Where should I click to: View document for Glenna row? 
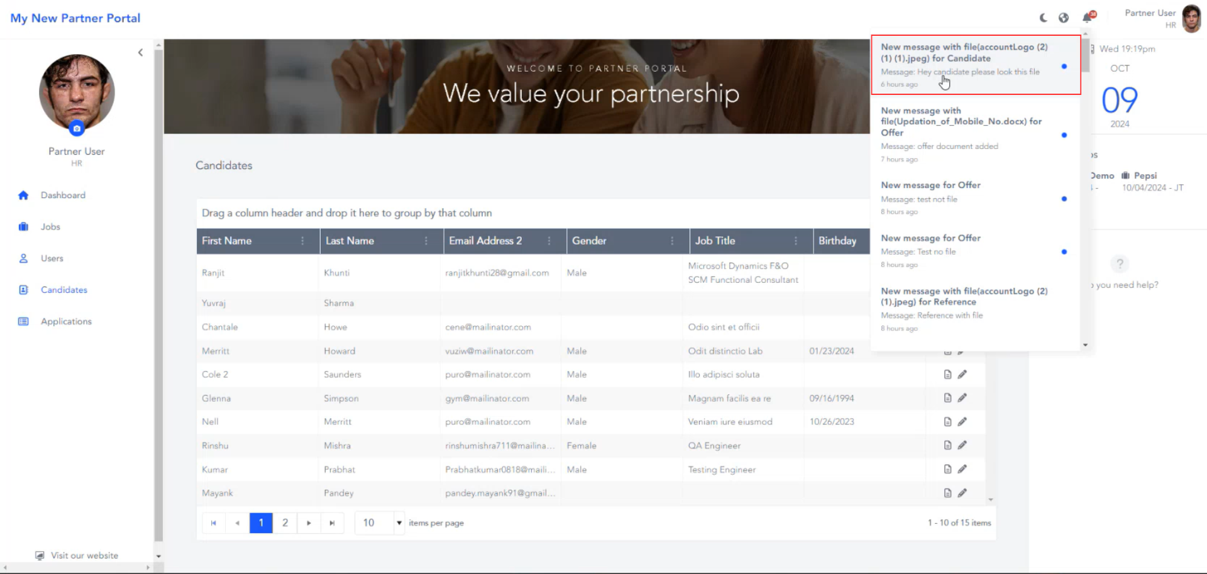(x=947, y=398)
